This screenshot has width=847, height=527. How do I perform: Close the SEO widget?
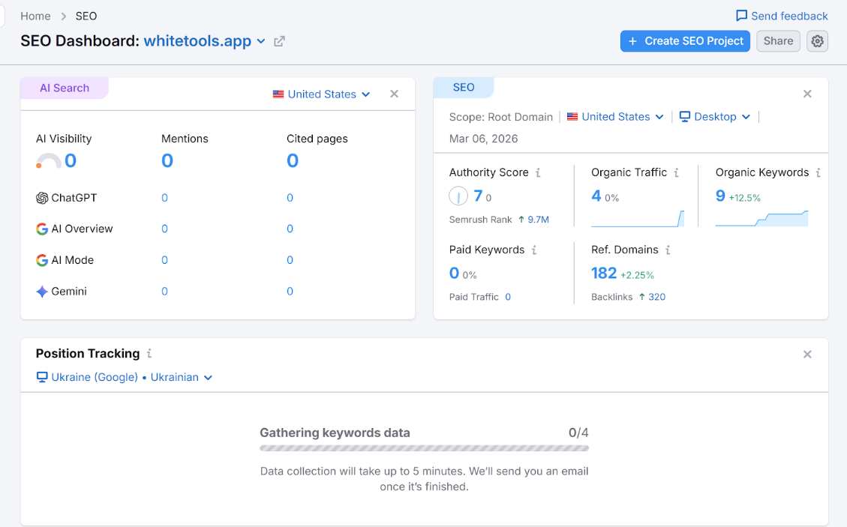[x=807, y=94]
